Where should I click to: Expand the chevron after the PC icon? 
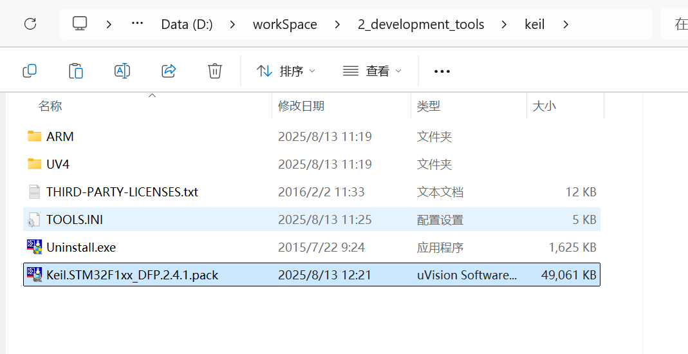(109, 24)
